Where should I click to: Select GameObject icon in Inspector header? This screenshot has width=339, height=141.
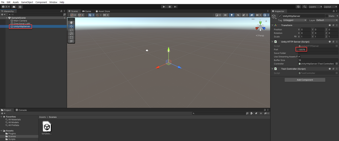(x=274, y=17)
